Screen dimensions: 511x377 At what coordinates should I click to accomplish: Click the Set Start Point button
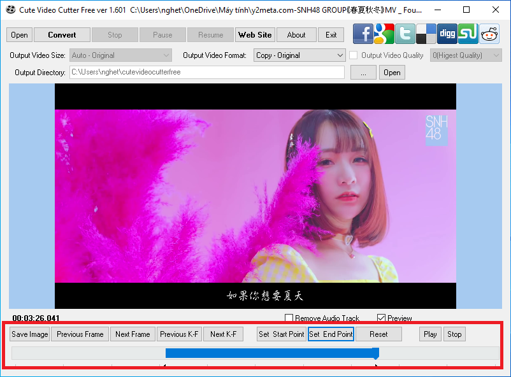click(281, 334)
